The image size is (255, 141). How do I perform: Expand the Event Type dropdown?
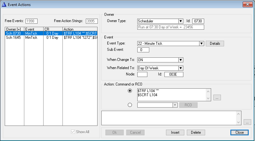point(201,44)
